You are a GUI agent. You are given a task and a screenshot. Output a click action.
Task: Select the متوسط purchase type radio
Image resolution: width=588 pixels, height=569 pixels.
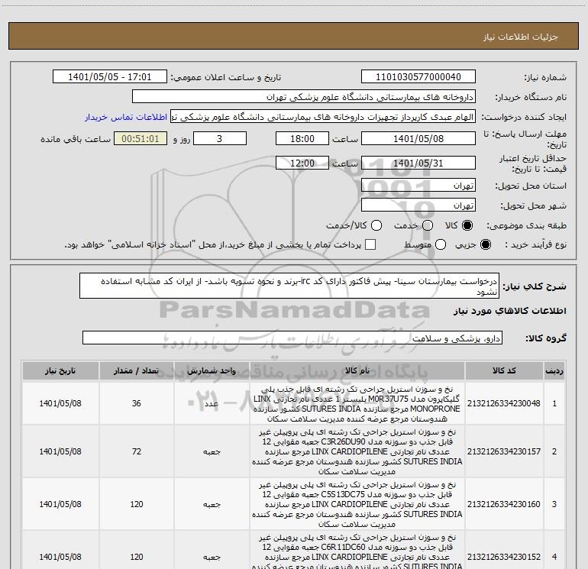441,244
